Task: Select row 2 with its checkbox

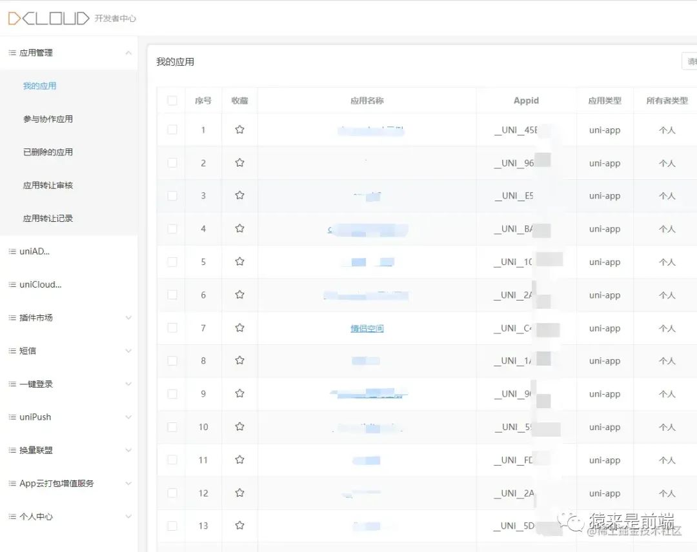Action: click(172, 163)
